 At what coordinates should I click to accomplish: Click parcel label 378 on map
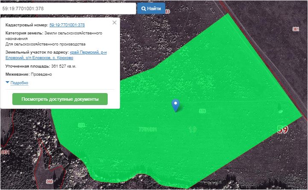coord(202,111)
